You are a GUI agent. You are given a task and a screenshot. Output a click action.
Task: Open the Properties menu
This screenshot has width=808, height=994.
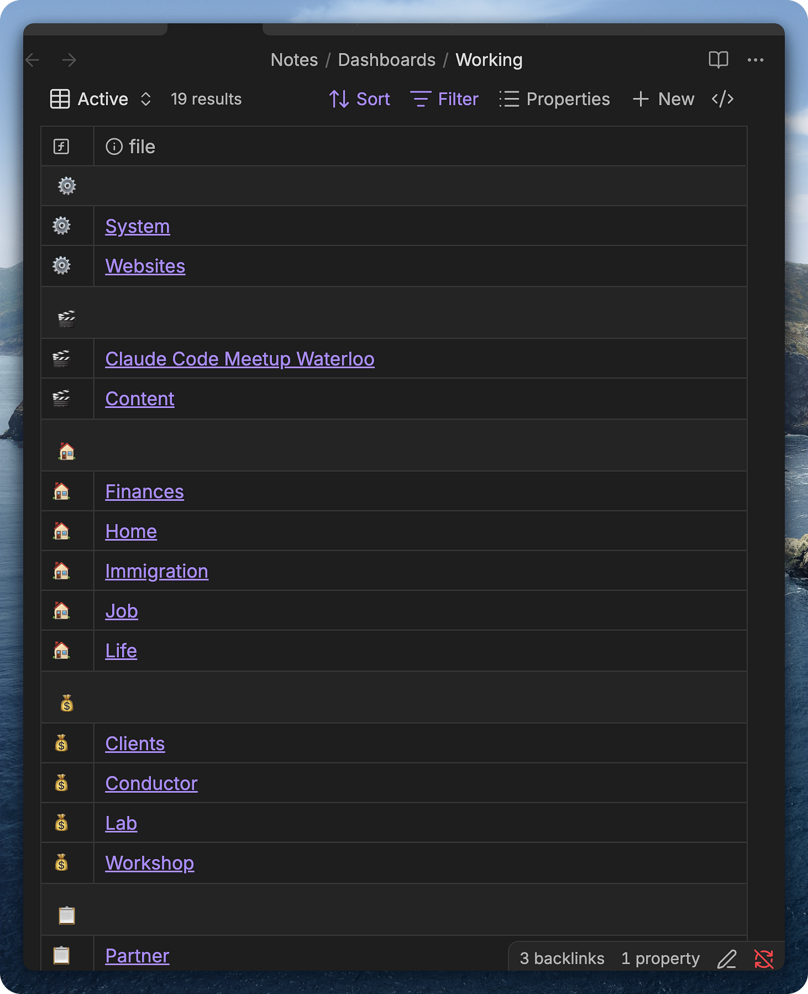click(554, 99)
